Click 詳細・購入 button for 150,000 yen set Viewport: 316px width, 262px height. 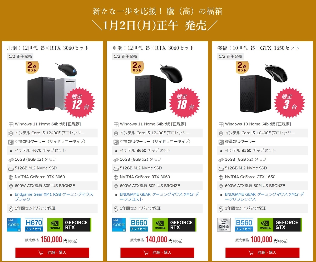(x=52, y=253)
